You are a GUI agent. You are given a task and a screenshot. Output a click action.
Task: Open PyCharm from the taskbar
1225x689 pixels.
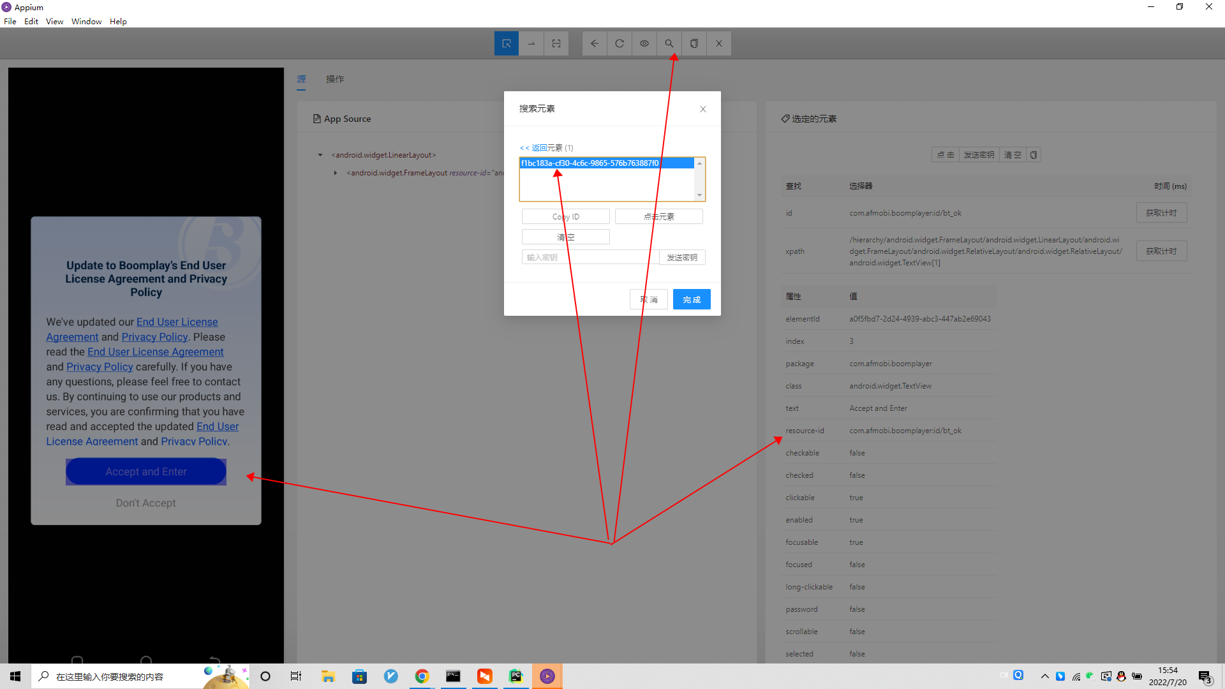point(516,676)
